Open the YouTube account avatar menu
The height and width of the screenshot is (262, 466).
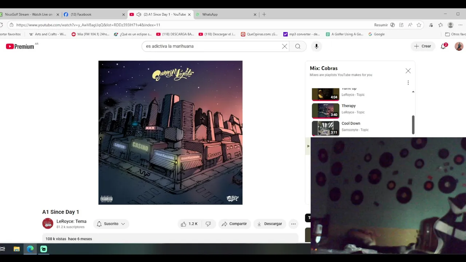click(459, 46)
